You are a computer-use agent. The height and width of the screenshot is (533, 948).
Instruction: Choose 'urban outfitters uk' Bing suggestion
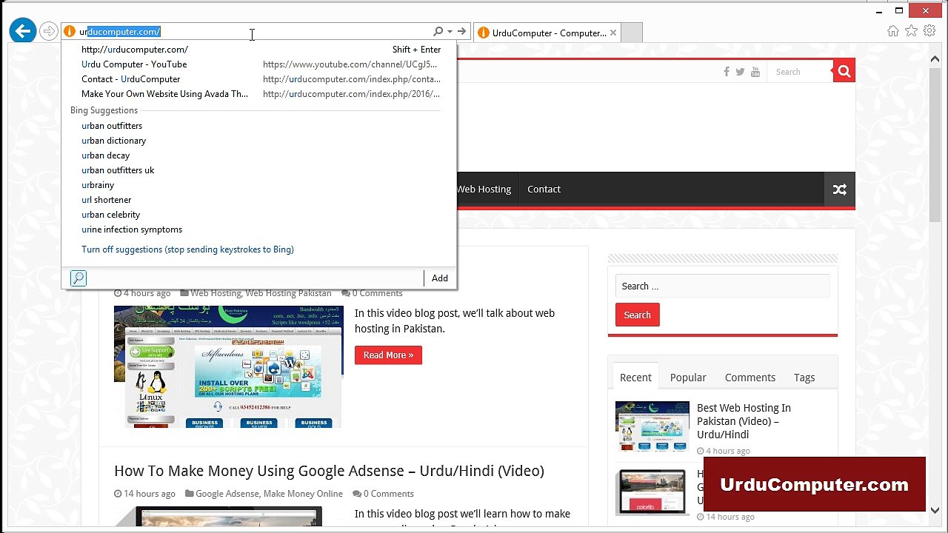118,170
